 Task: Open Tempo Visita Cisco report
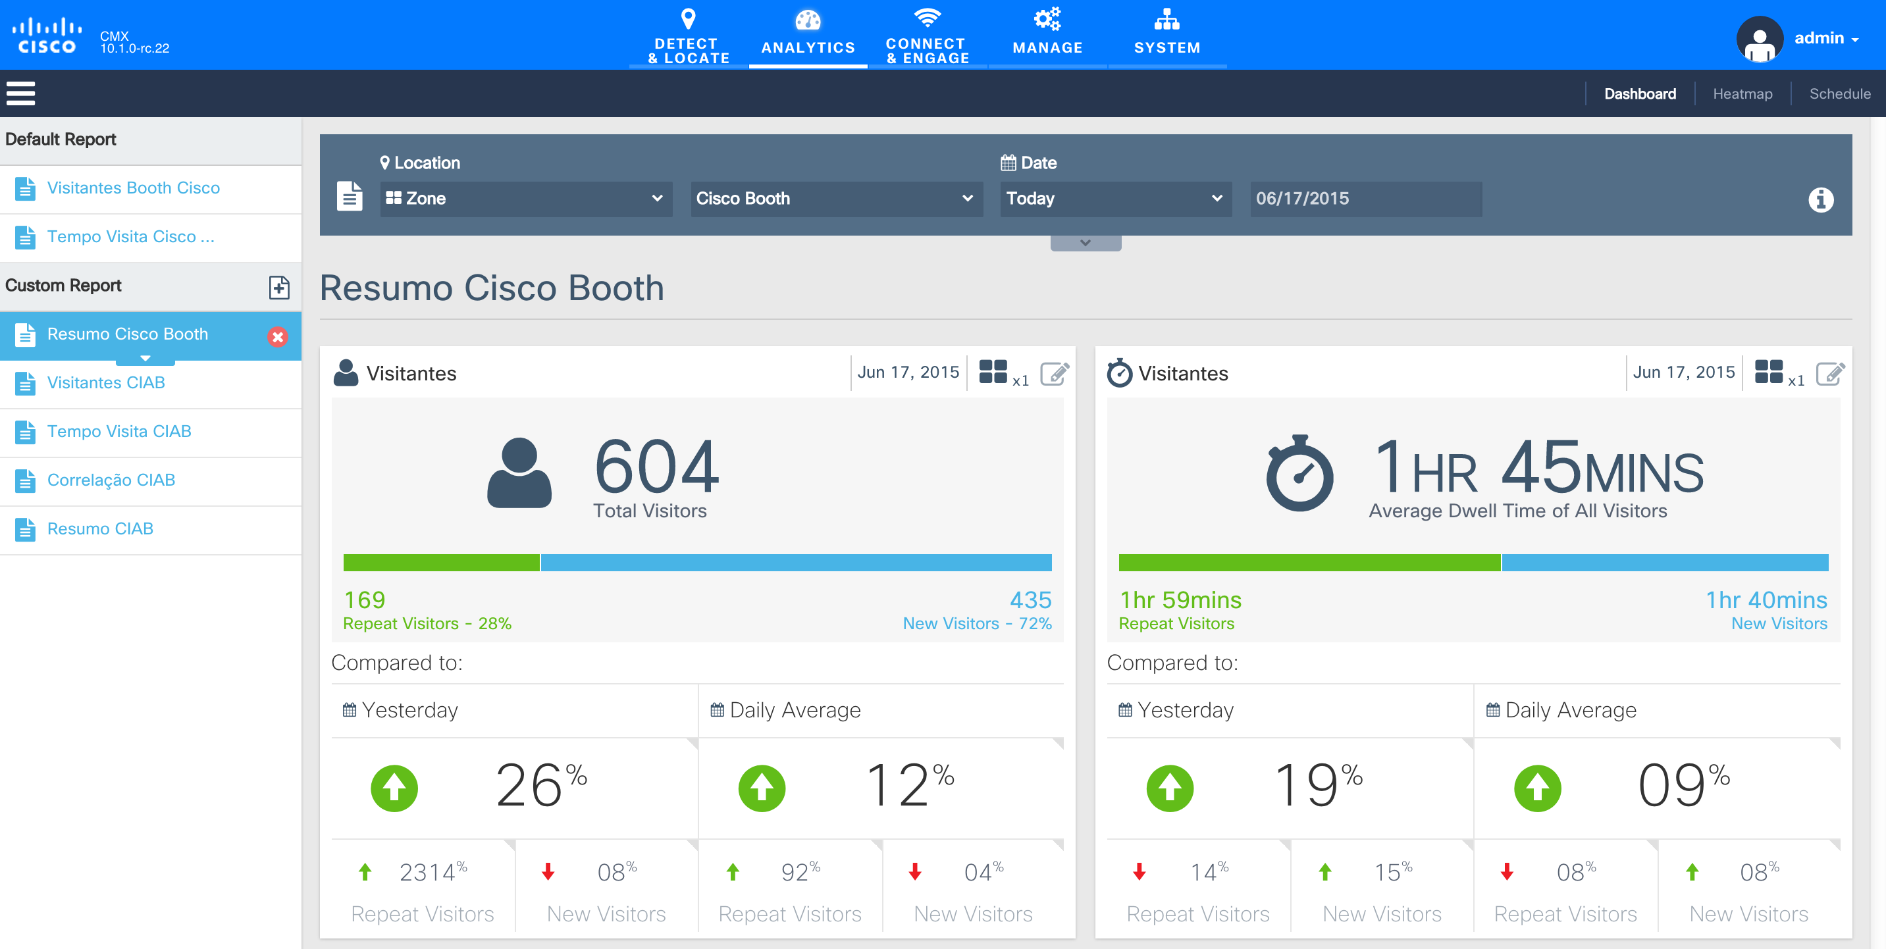(151, 237)
